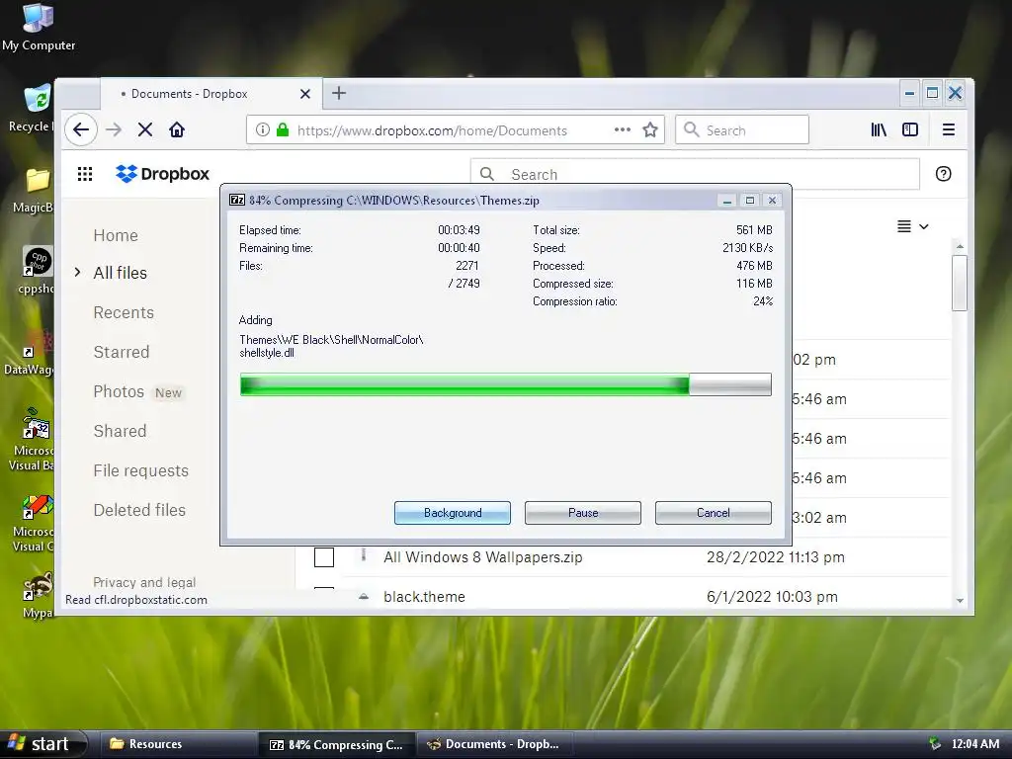Select the black.theme file name
Image resolution: width=1012 pixels, height=759 pixels.
[x=424, y=596]
